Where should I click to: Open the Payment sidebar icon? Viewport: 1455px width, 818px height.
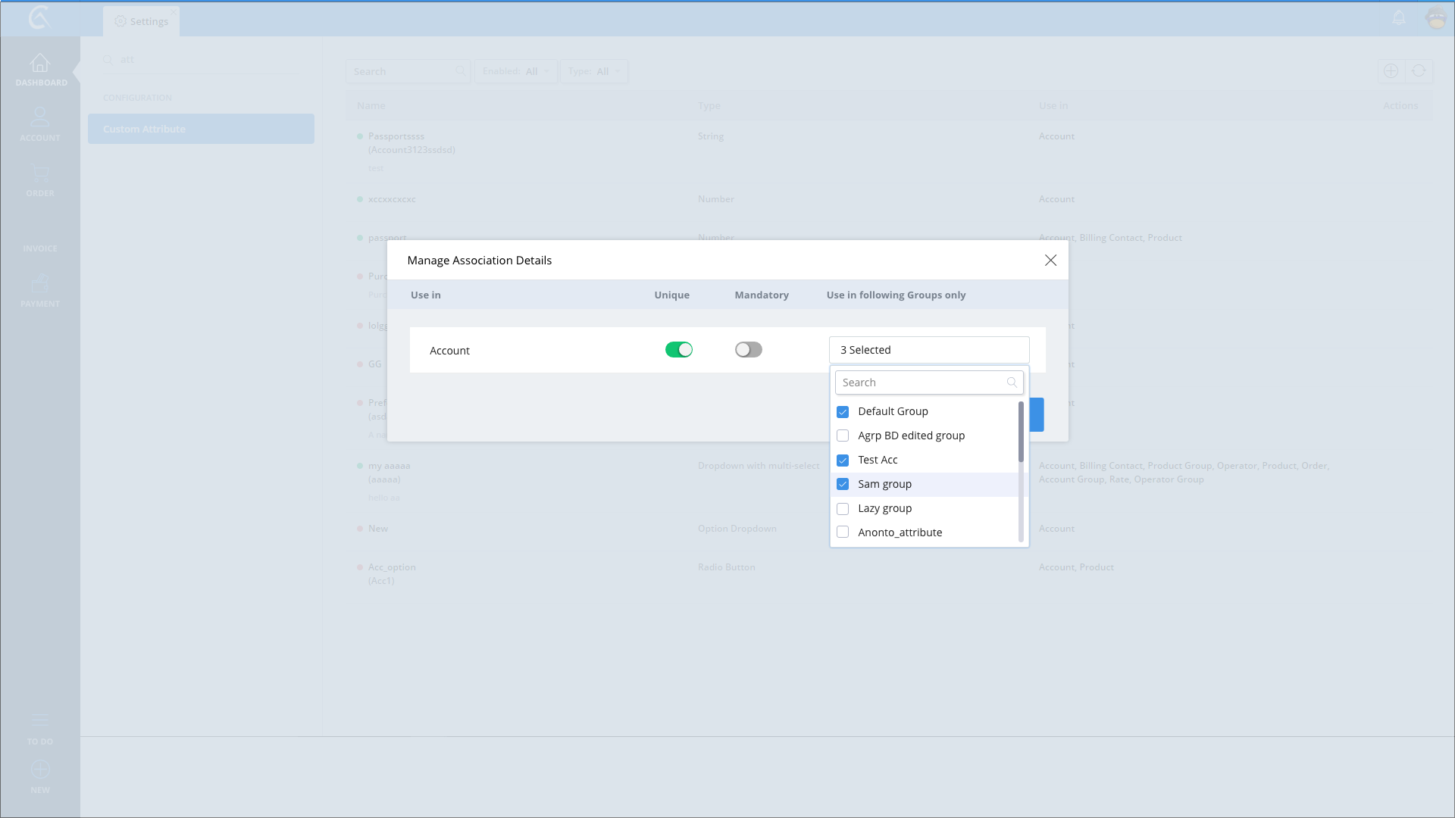(40, 285)
